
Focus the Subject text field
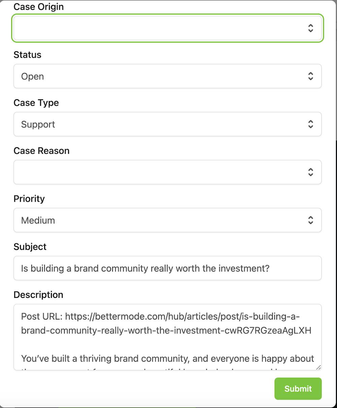167,268
